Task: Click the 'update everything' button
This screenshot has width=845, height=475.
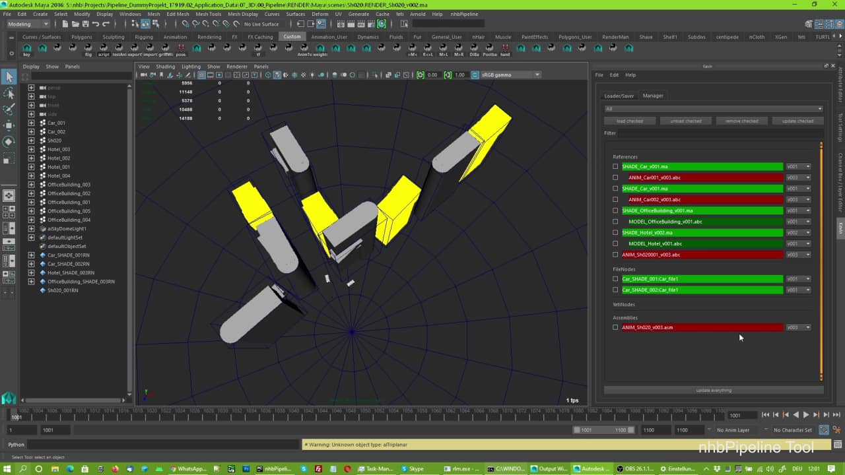Action: pos(714,390)
